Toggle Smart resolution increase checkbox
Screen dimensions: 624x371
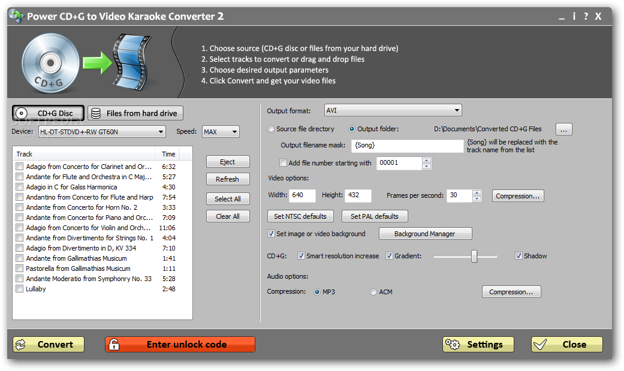[x=302, y=256]
